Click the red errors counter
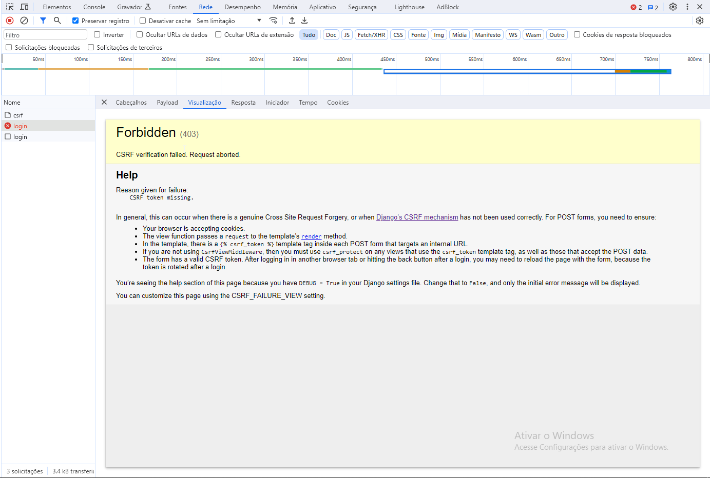710x478 pixels. point(637,8)
